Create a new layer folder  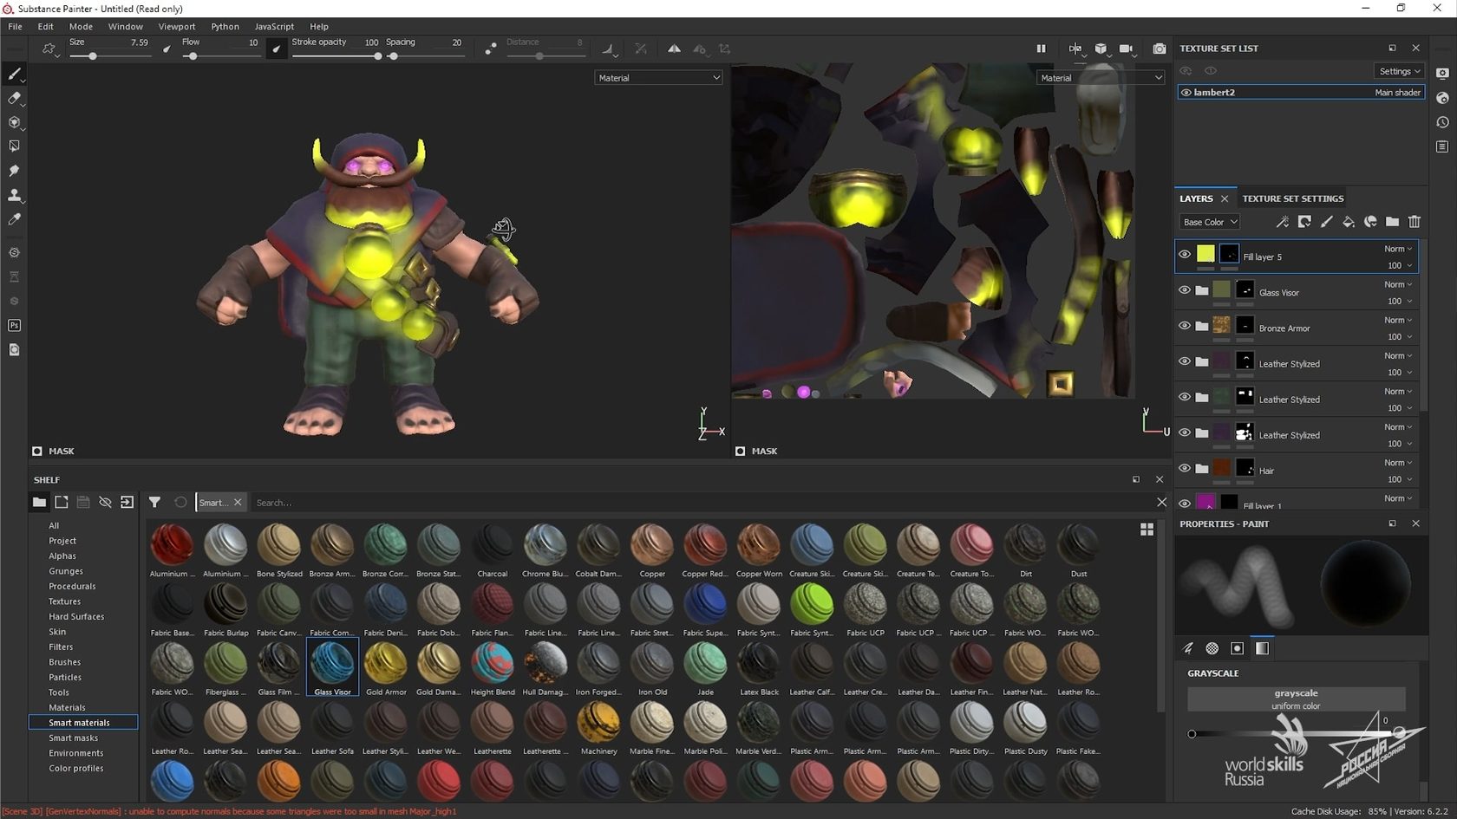click(x=1392, y=222)
